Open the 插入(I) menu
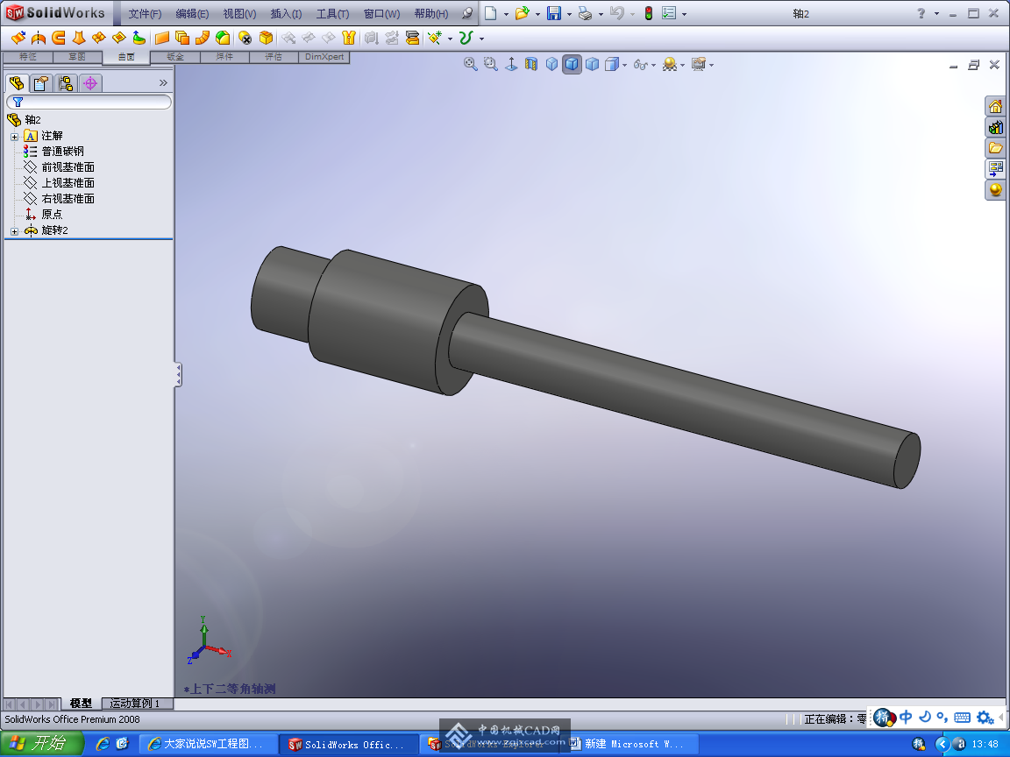The image size is (1010, 757). (x=286, y=13)
